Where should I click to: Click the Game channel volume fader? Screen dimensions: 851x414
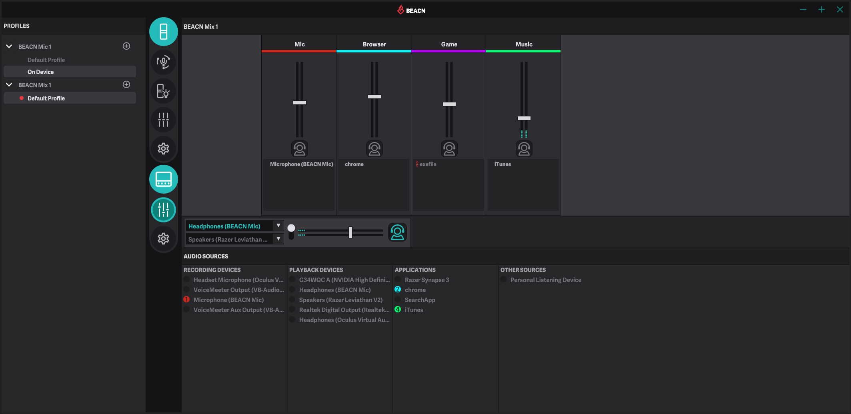point(449,104)
